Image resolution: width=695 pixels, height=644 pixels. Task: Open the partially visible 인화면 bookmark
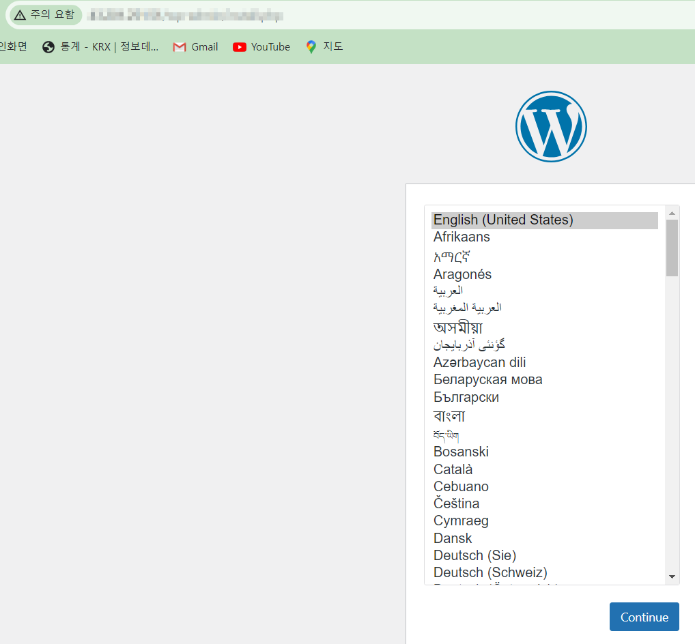point(13,46)
